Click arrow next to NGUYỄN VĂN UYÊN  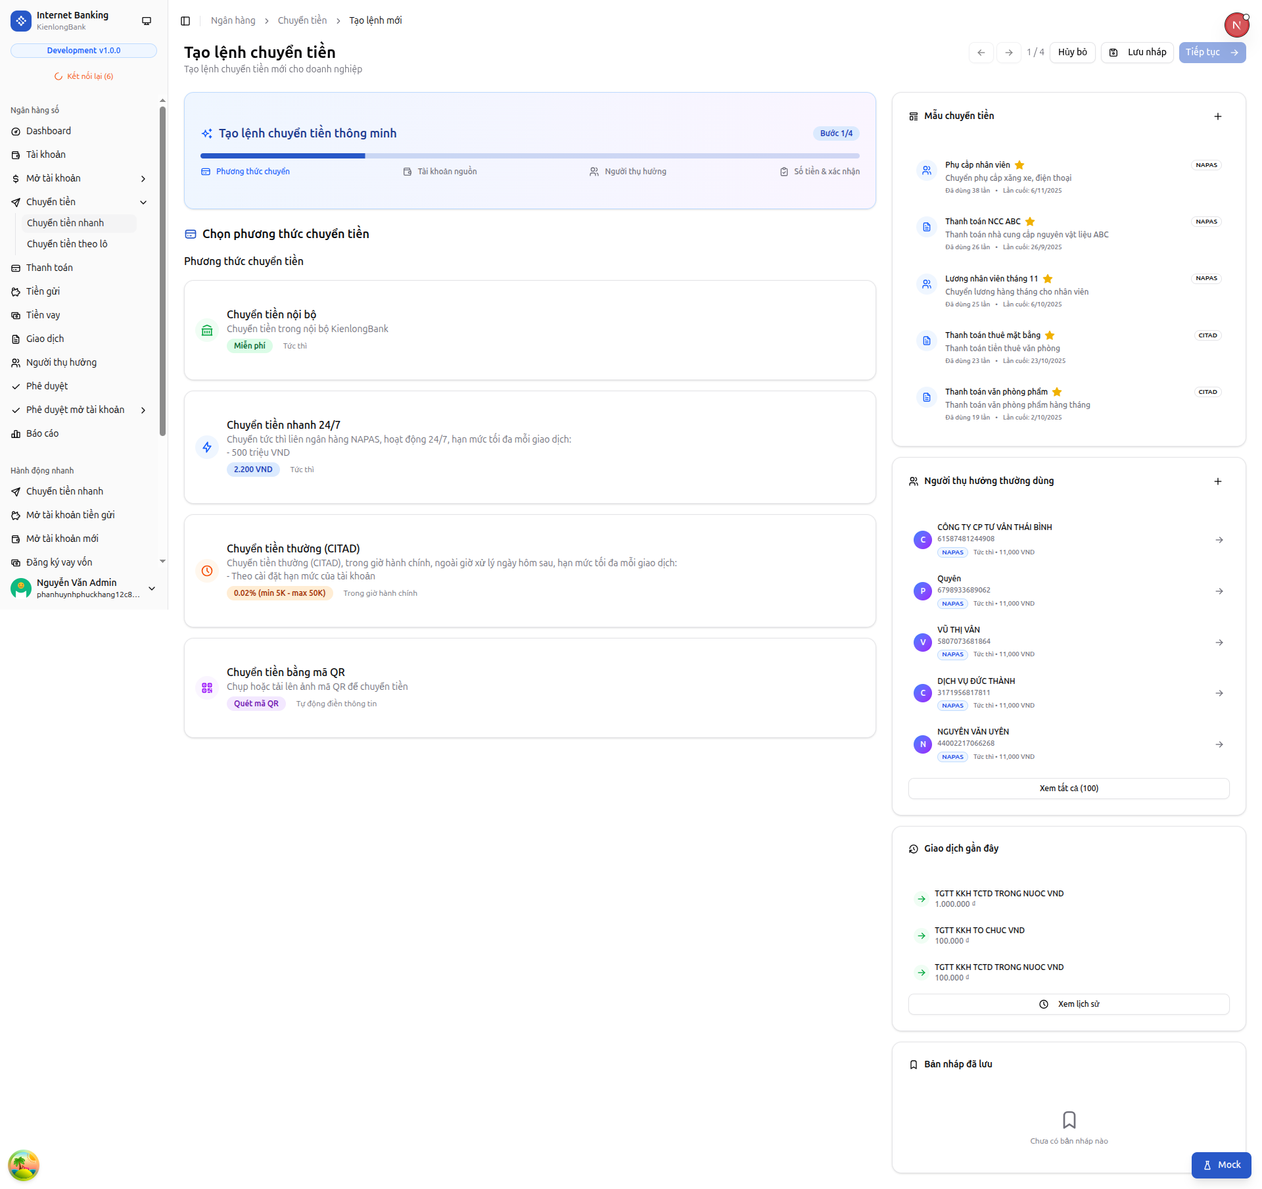point(1219,744)
